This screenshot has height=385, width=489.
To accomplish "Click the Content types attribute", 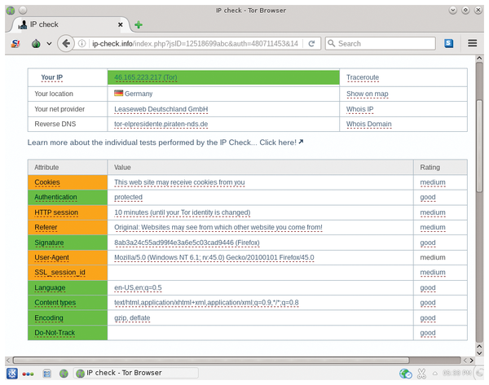I will click(x=55, y=303).
